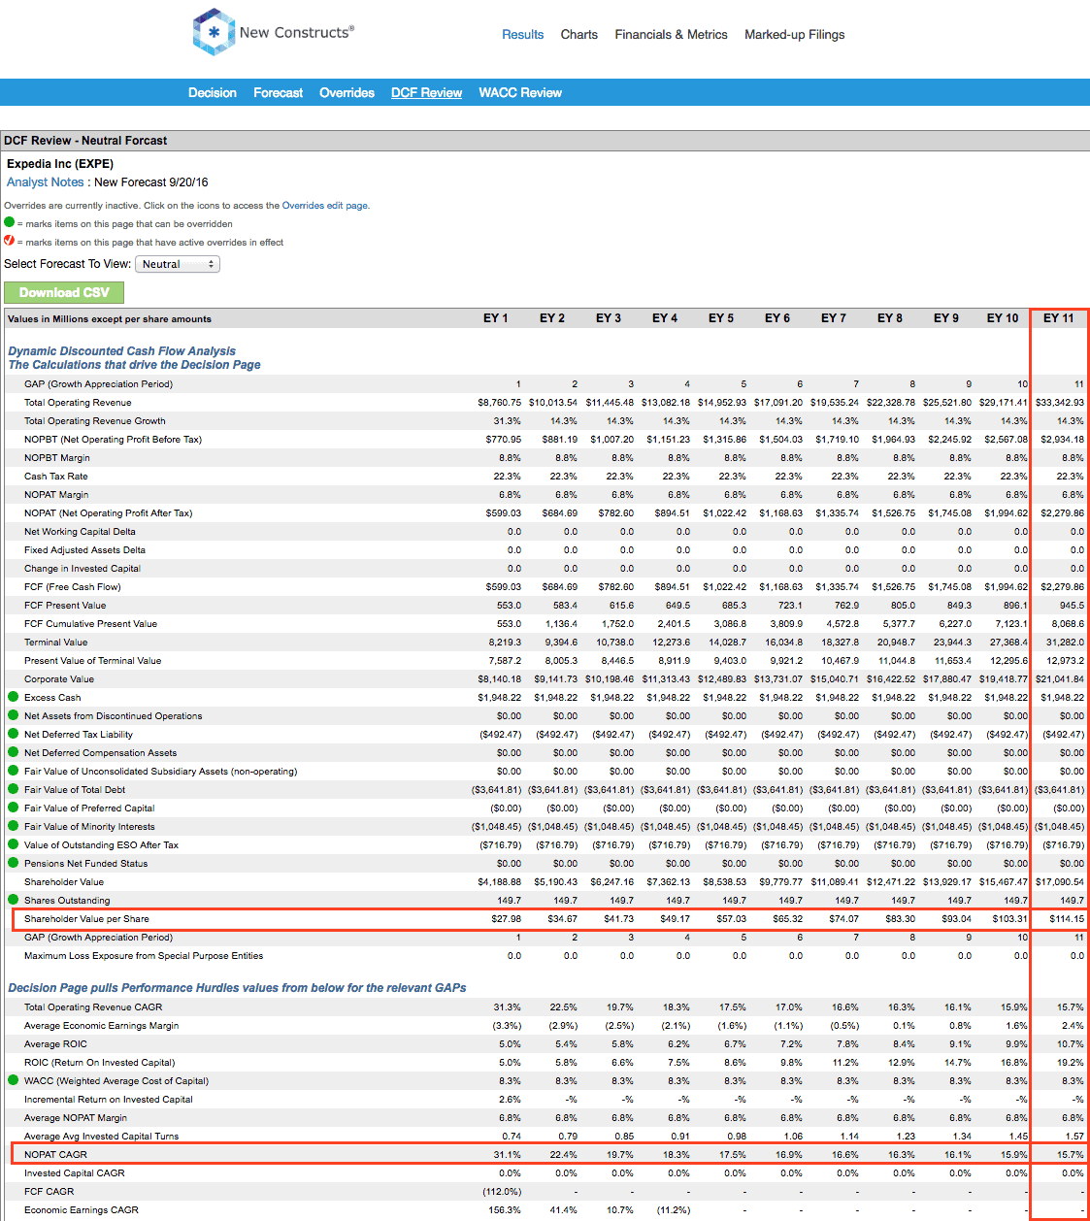Select the $114.15 value per share in EY 11
This screenshot has width=1090, height=1221.
tap(1067, 919)
